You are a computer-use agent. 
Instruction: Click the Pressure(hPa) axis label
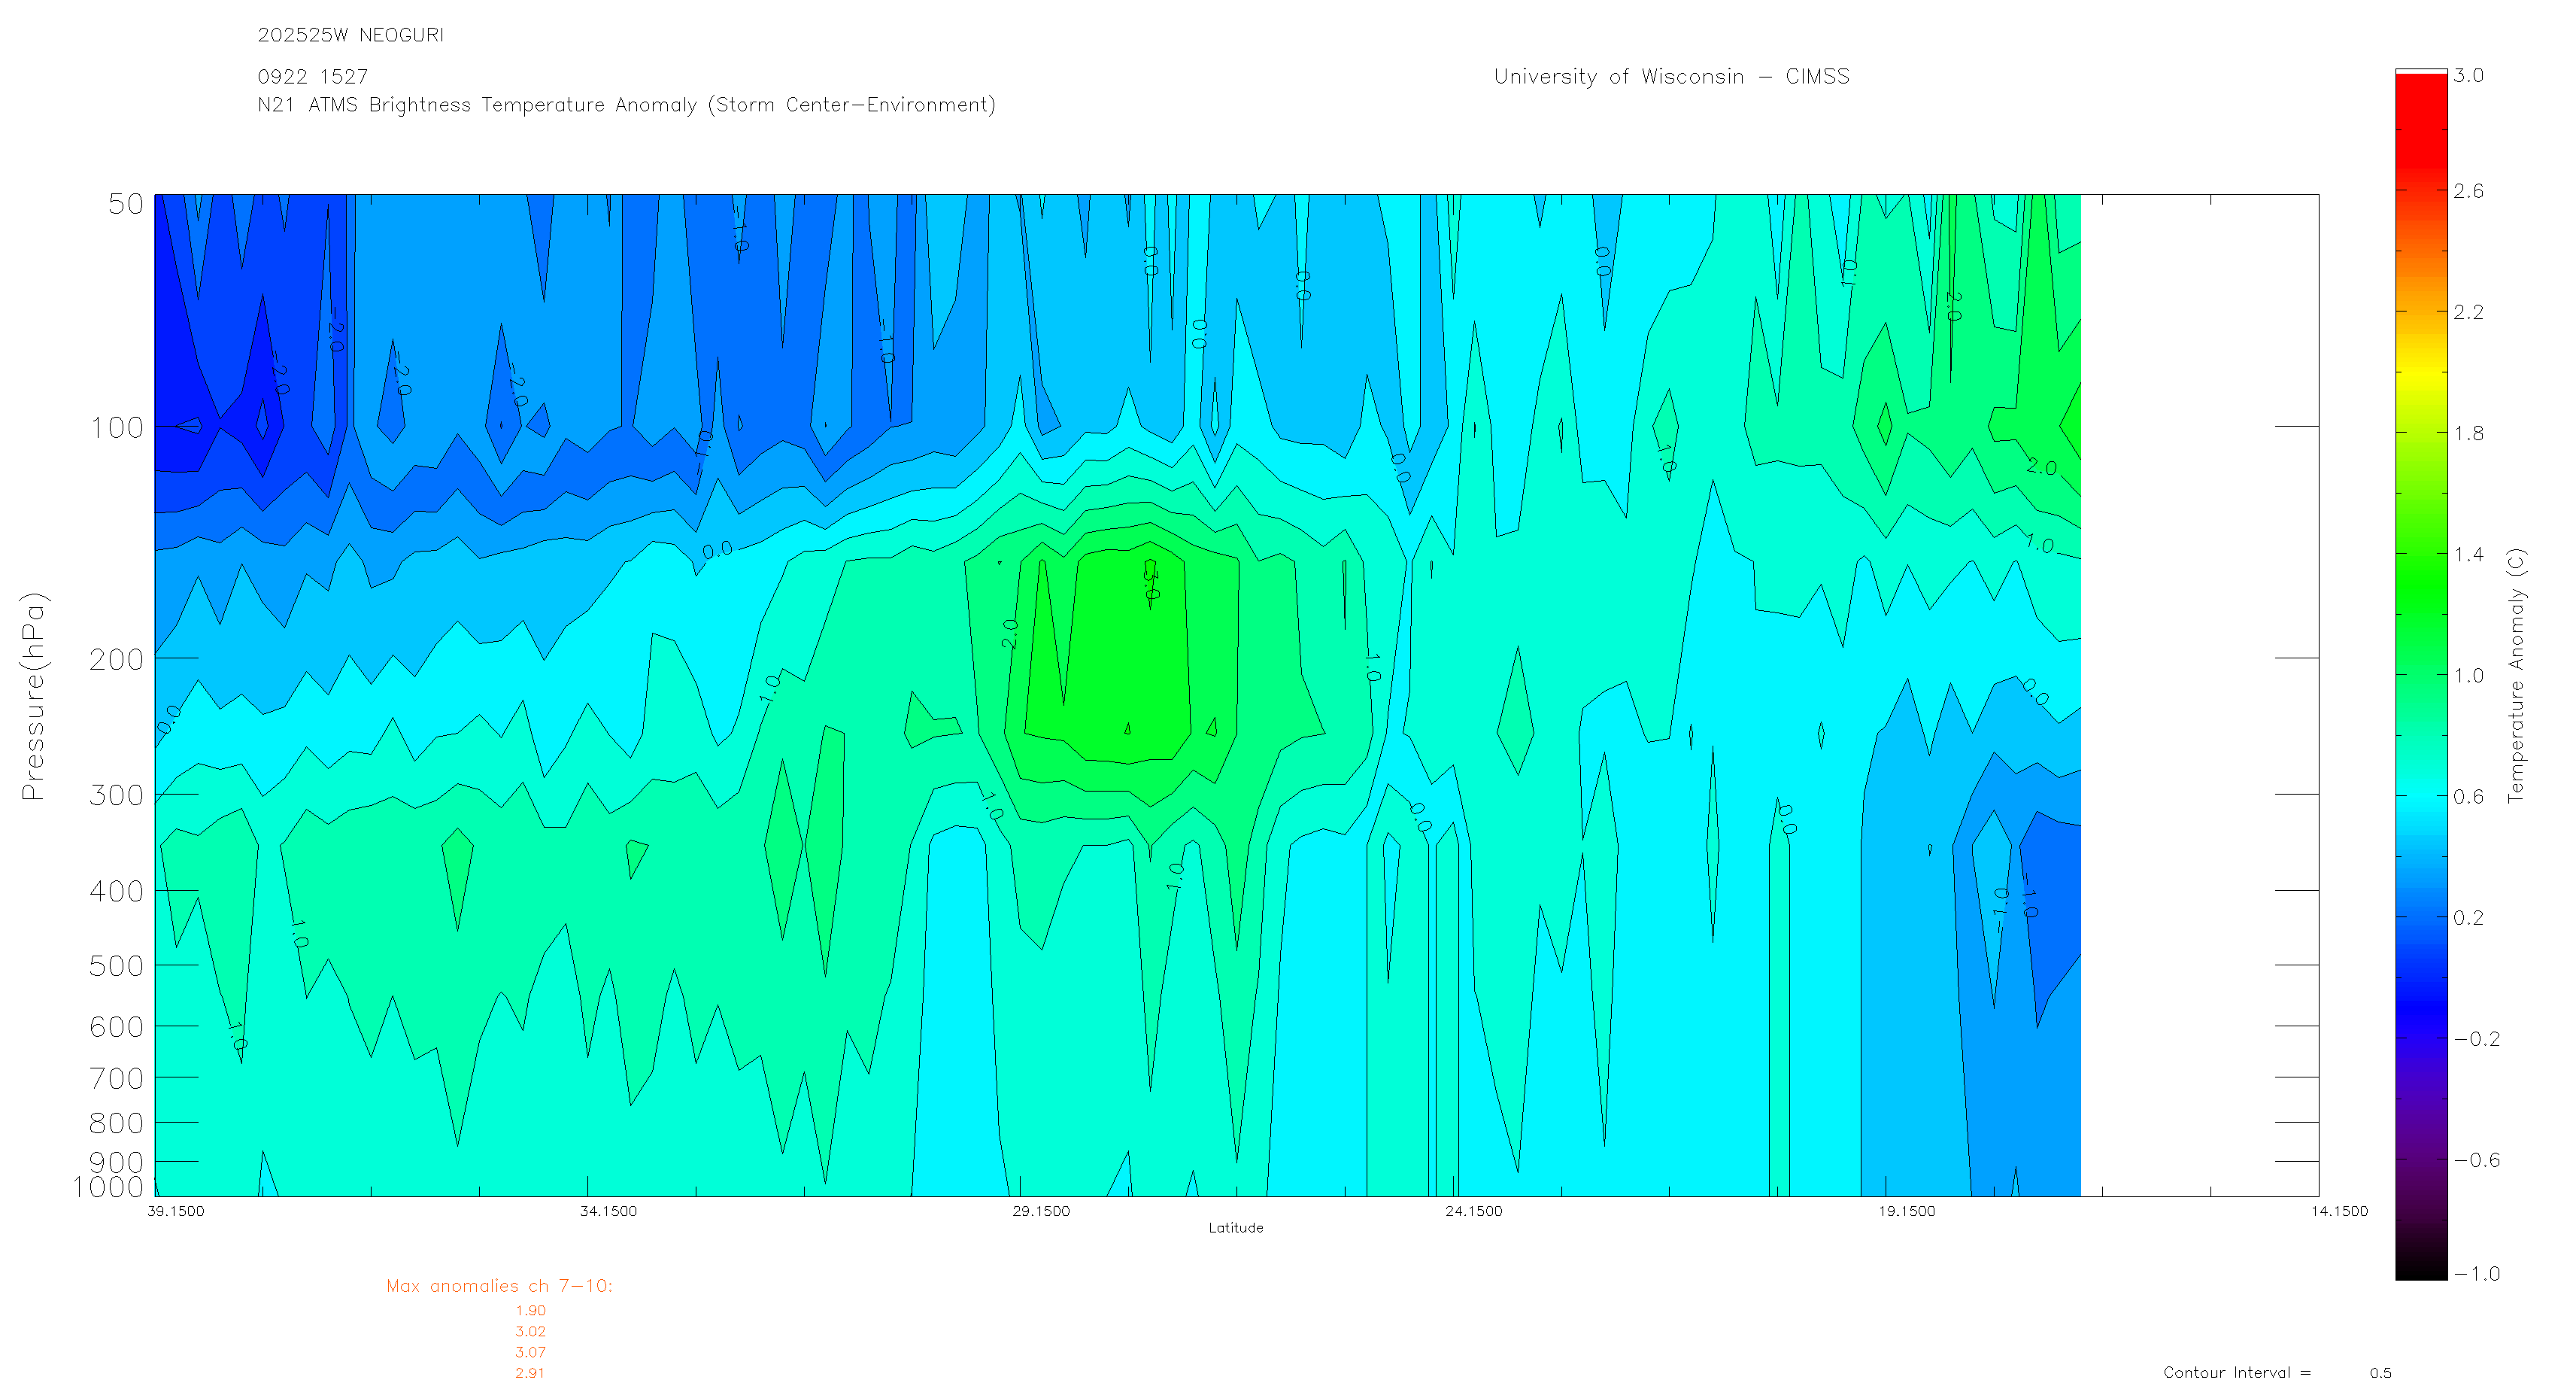(x=33, y=697)
